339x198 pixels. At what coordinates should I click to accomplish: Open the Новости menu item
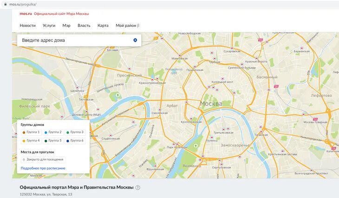click(x=28, y=26)
